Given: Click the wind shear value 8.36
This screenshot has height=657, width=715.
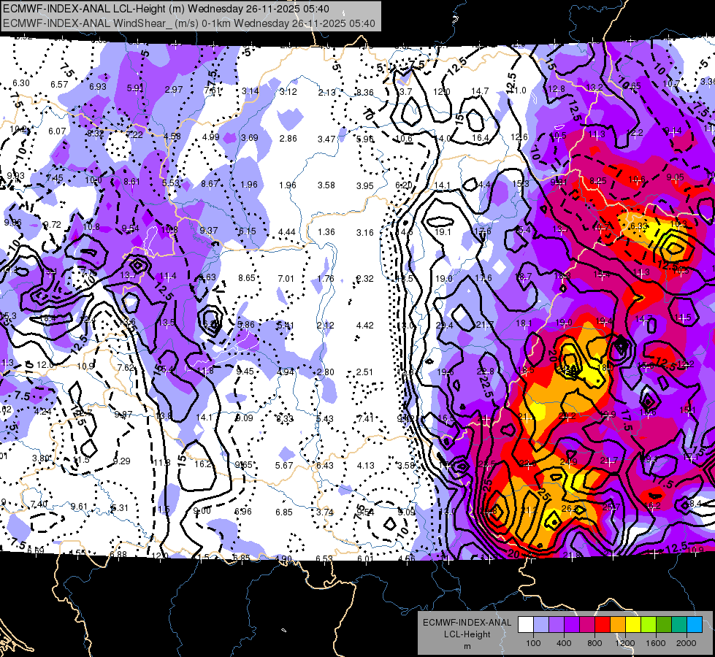Looking at the screenshot, I should 364,92.
